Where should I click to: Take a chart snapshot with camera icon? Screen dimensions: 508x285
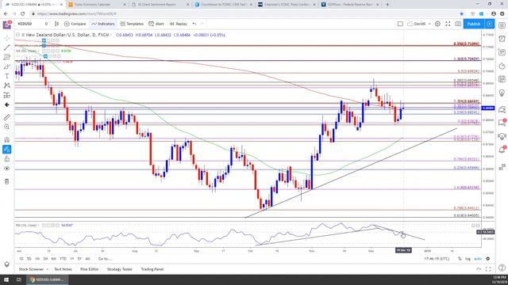[458, 24]
